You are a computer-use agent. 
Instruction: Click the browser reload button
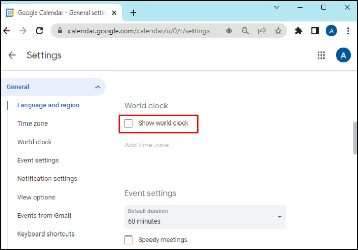(x=39, y=31)
